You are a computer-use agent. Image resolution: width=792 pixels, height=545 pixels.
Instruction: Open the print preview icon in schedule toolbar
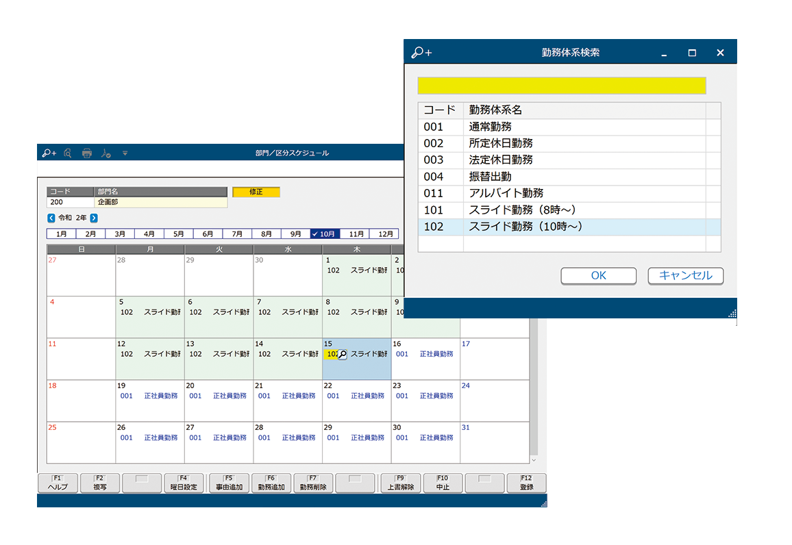pyautogui.click(x=68, y=153)
